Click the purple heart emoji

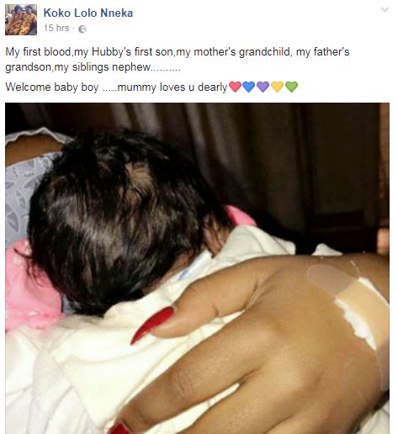tap(263, 87)
